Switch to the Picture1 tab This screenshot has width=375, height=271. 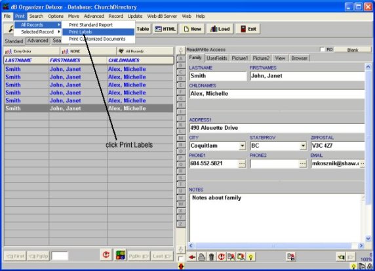coord(240,58)
